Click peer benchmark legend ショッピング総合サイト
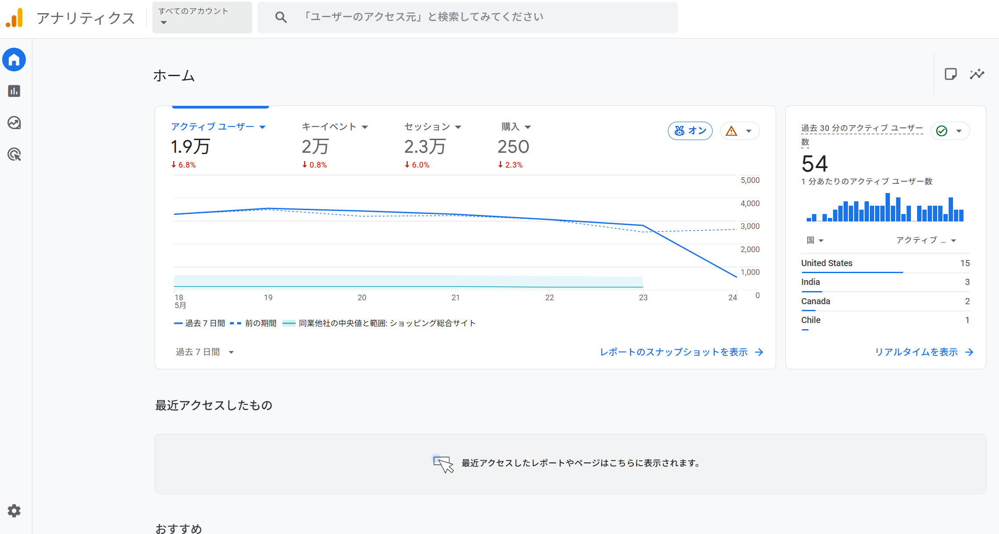Viewport: 999px width, 534px height. point(379,323)
